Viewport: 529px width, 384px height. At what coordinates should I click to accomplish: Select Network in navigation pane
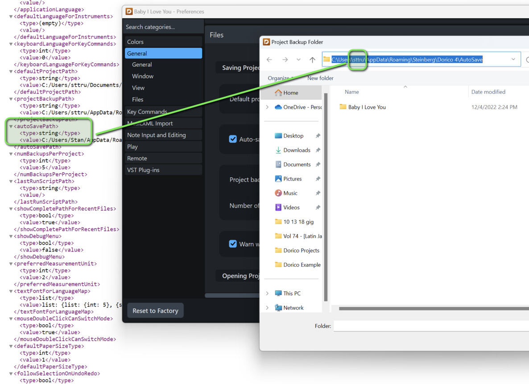[x=289, y=308]
